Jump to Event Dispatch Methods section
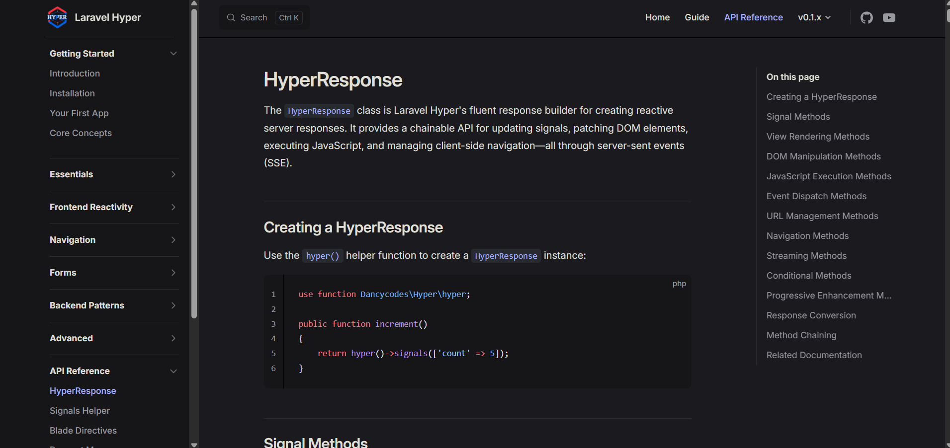The image size is (950, 448). [816, 196]
